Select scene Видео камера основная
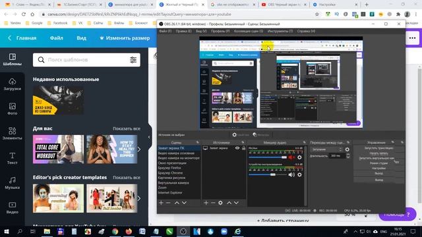This screenshot has height=237, width=422. 179,153
